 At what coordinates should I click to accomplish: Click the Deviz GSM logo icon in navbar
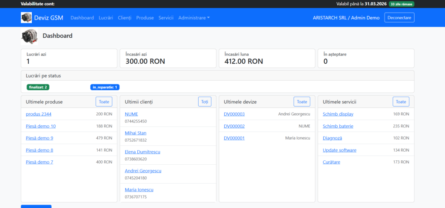[27, 18]
